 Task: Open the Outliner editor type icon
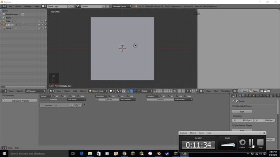point(4,91)
